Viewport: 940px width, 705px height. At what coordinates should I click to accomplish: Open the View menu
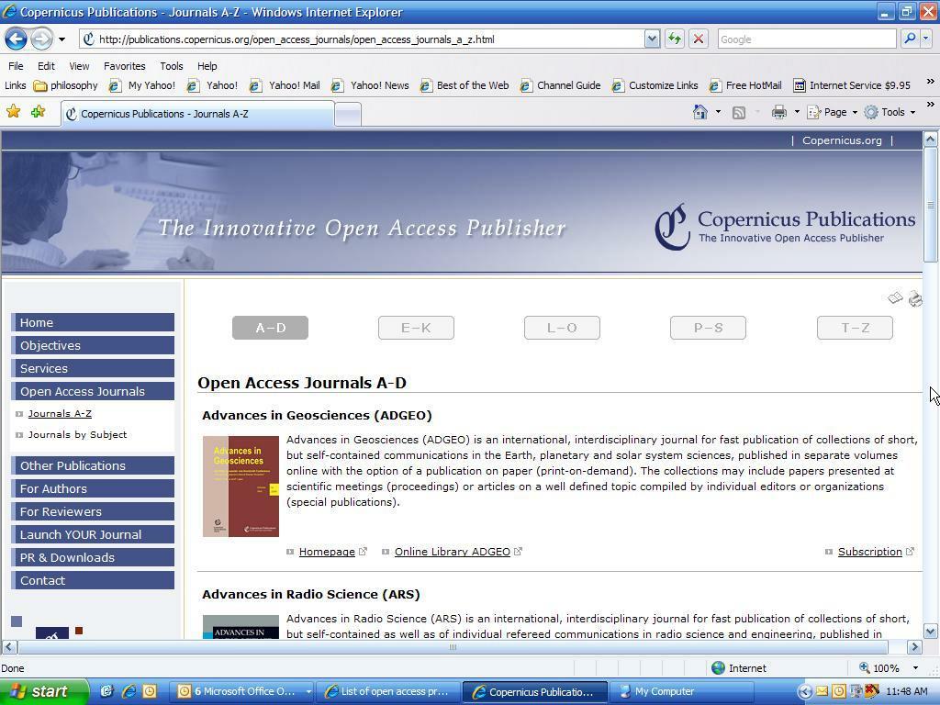pos(79,66)
